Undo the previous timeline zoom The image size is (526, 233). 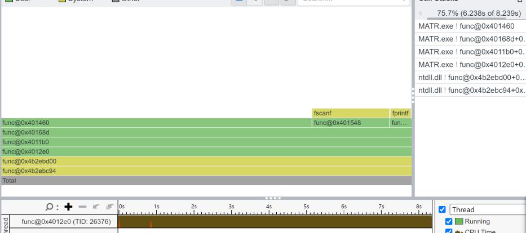click(96, 207)
